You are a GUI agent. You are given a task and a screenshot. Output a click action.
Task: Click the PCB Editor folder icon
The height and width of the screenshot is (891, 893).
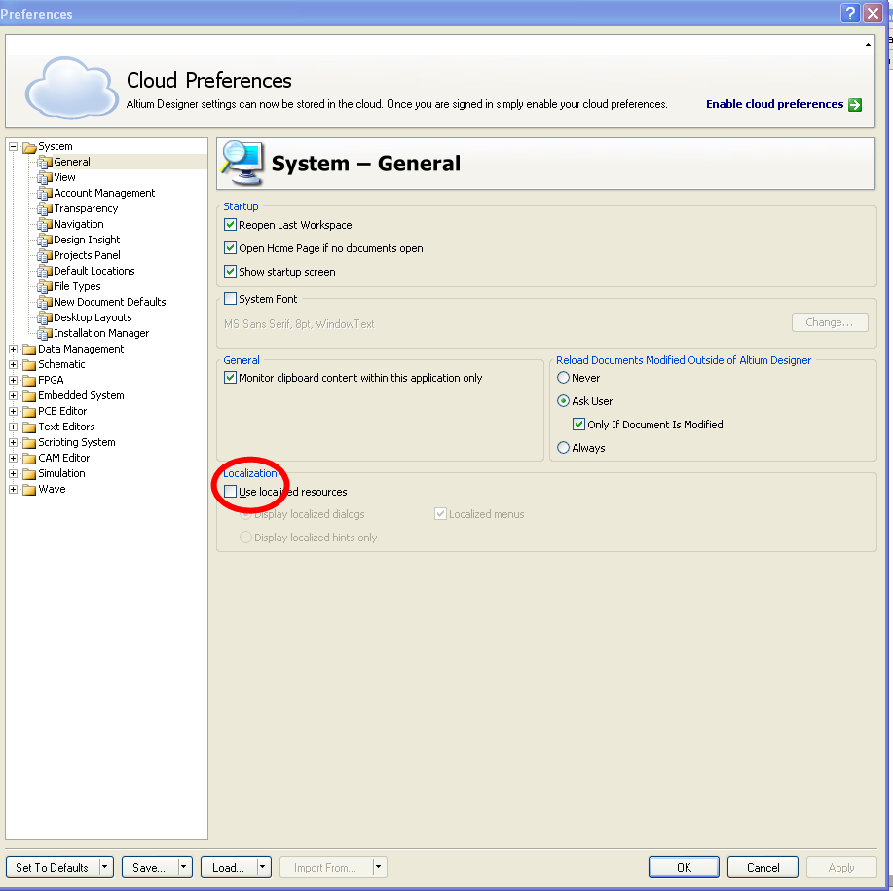point(29,411)
